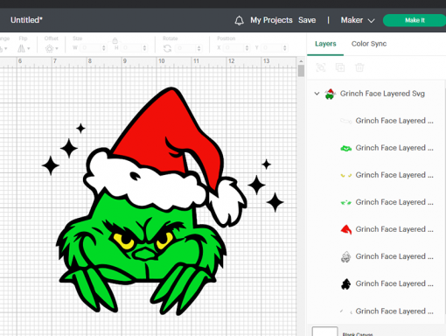Click the Offset tool icon
This screenshot has height=336, width=446.
tap(49, 48)
